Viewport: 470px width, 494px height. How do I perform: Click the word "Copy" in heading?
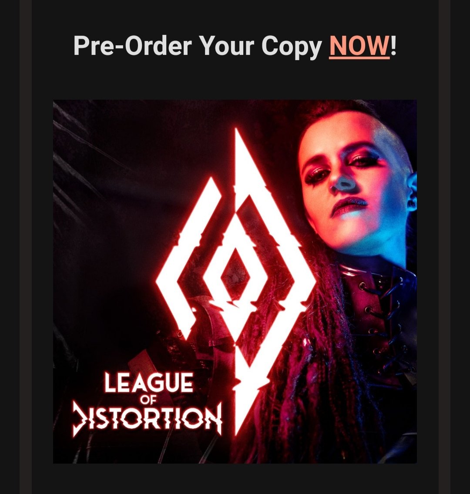292,47
